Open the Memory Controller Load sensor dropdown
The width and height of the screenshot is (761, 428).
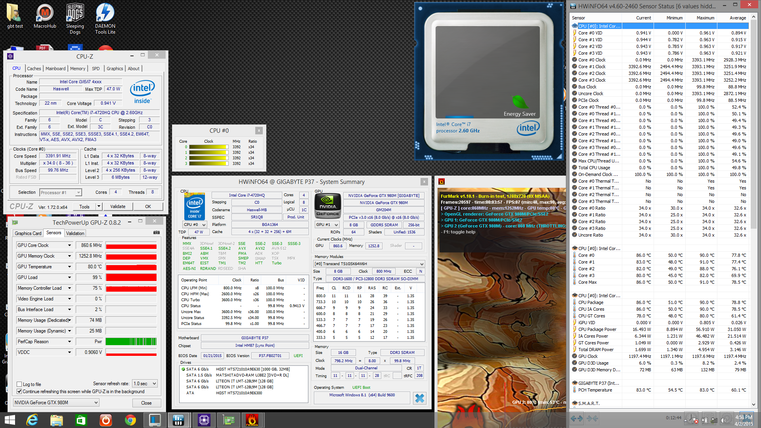tap(69, 288)
